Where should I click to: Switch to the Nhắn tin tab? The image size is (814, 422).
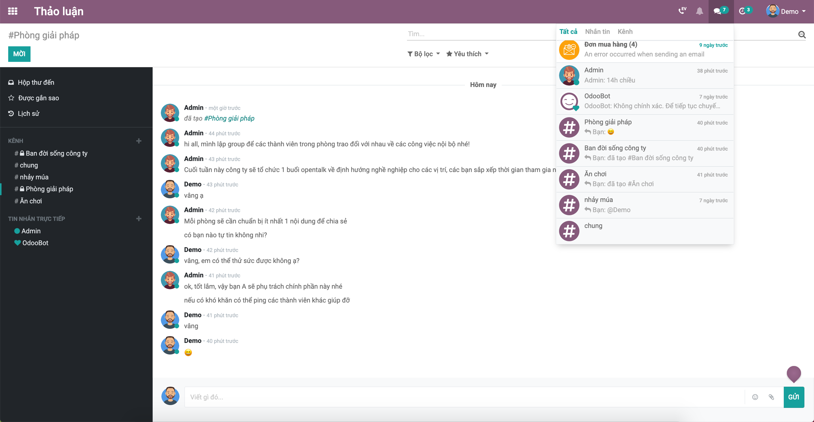point(597,32)
